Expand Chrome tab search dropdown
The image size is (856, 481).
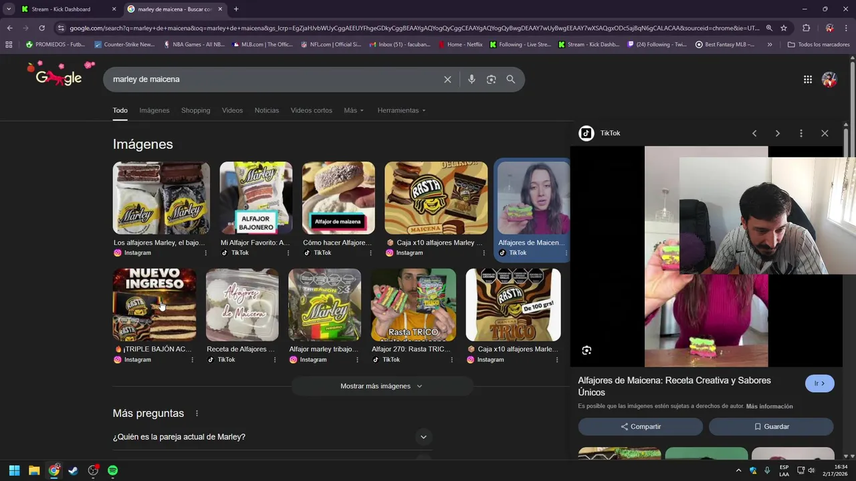click(x=9, y=9)
